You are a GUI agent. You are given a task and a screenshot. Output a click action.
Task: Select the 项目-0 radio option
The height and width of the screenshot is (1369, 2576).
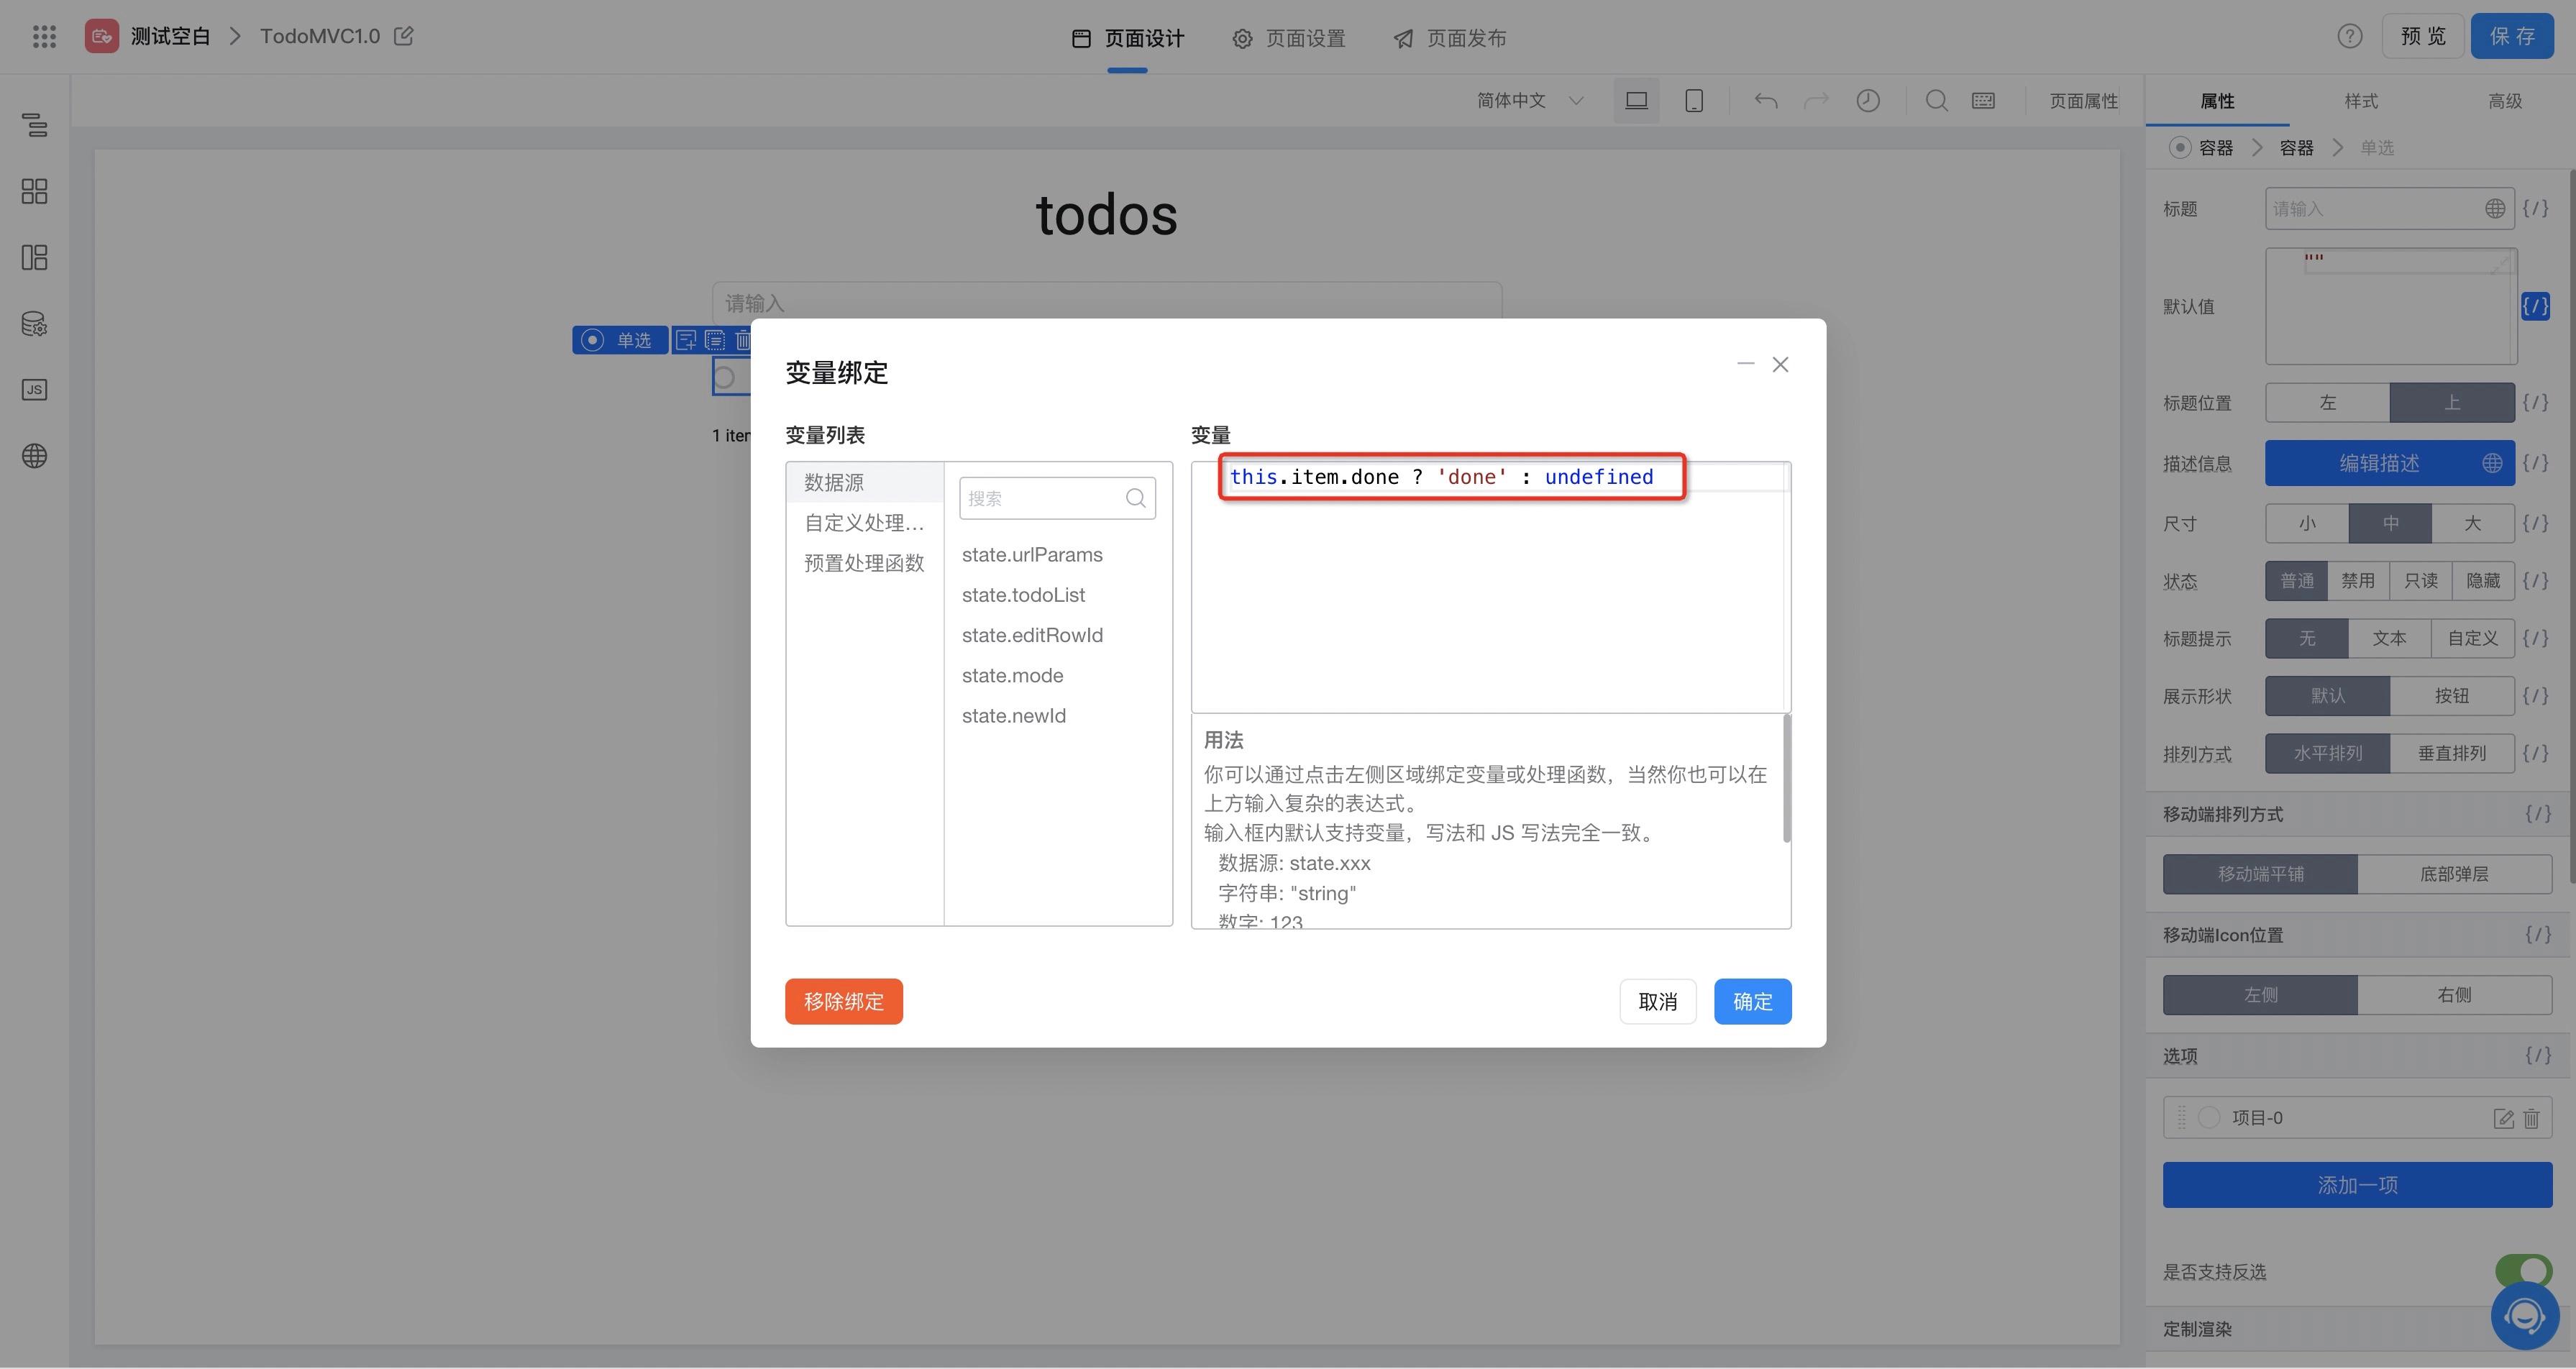tap(2209, 1118)
